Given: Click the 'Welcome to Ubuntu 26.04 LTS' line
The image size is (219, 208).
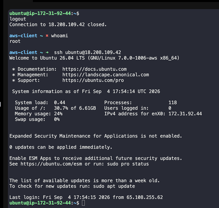Looking at the screenshot, I should (47, 58).
